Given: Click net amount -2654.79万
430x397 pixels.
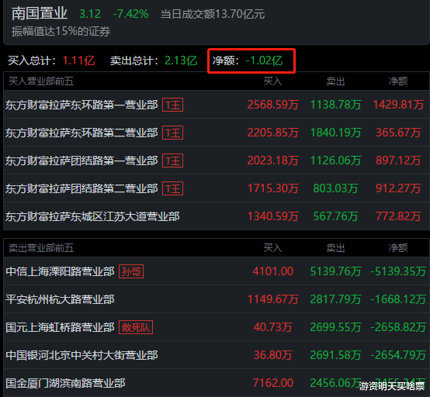Looking at the screenshot, I should [x=398, y=355].
